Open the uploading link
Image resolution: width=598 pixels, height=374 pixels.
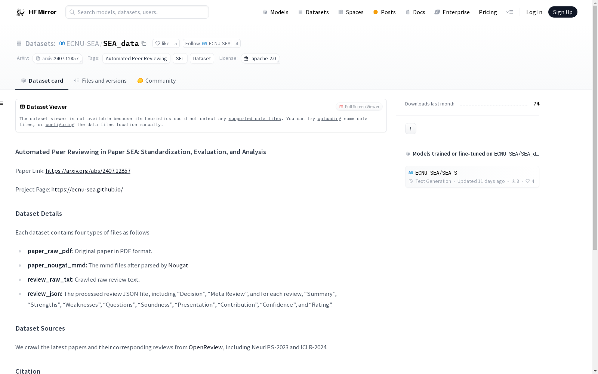pyautogui.click(x=329, y=119)
